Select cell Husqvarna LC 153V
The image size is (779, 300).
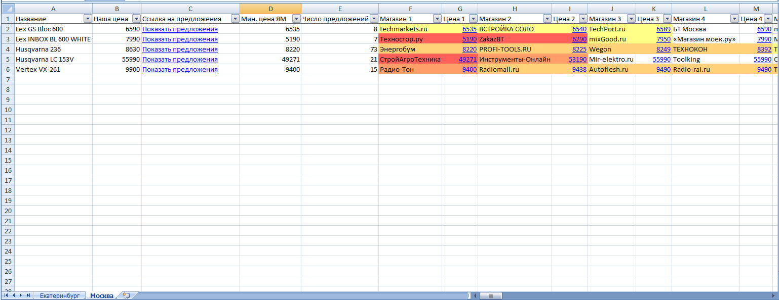(53, 59)
